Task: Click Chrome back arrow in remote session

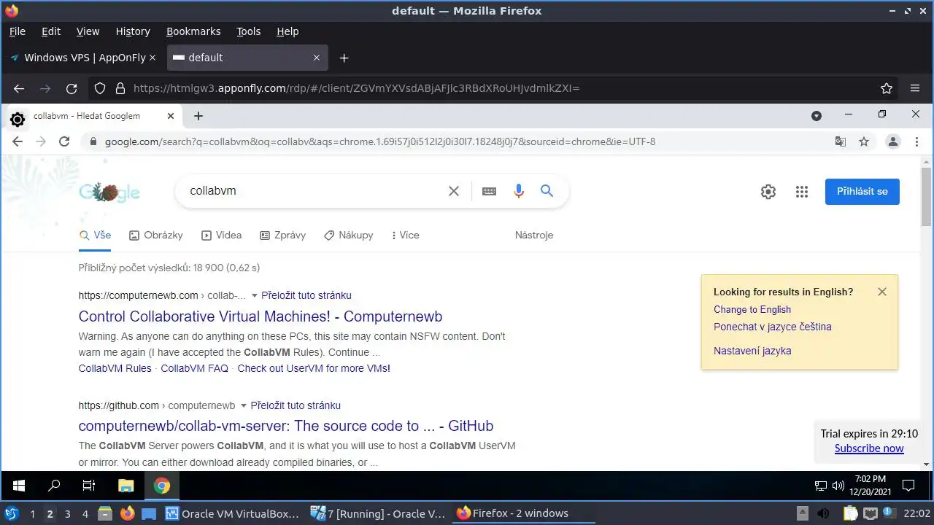Action: (18, 142)
